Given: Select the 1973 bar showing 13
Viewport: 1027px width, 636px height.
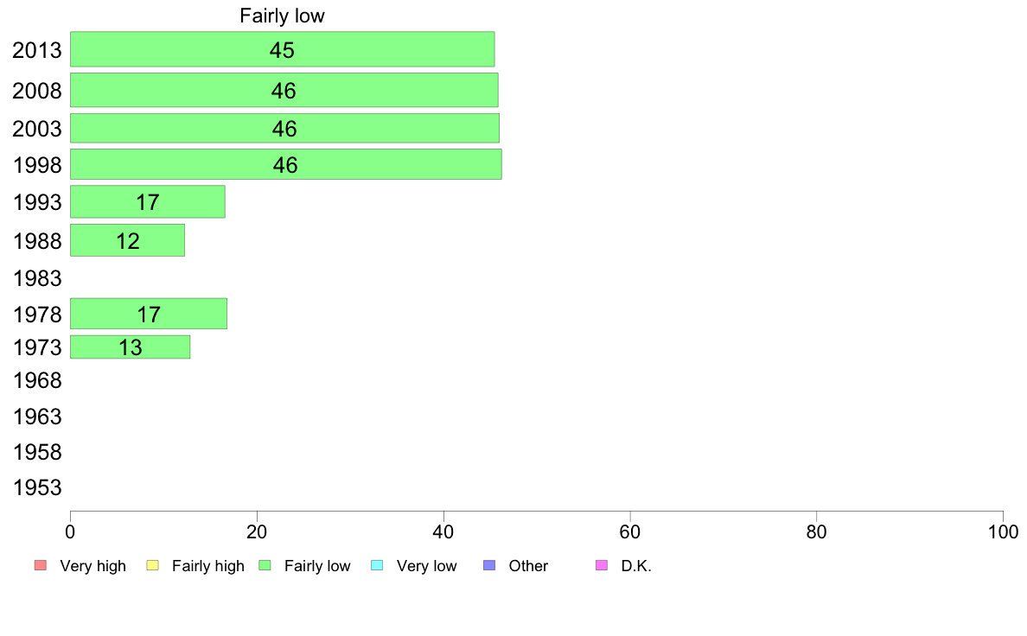Looking at the screenshot, I should (x=130, y=347).
